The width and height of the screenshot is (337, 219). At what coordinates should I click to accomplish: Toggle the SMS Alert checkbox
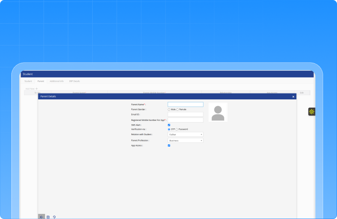click(x=169, y=125)
